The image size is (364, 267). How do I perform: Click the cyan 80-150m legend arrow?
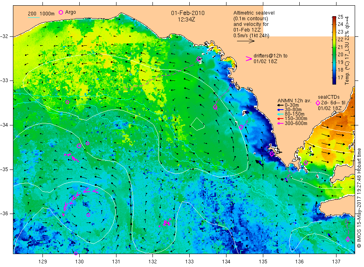[280, 114]
